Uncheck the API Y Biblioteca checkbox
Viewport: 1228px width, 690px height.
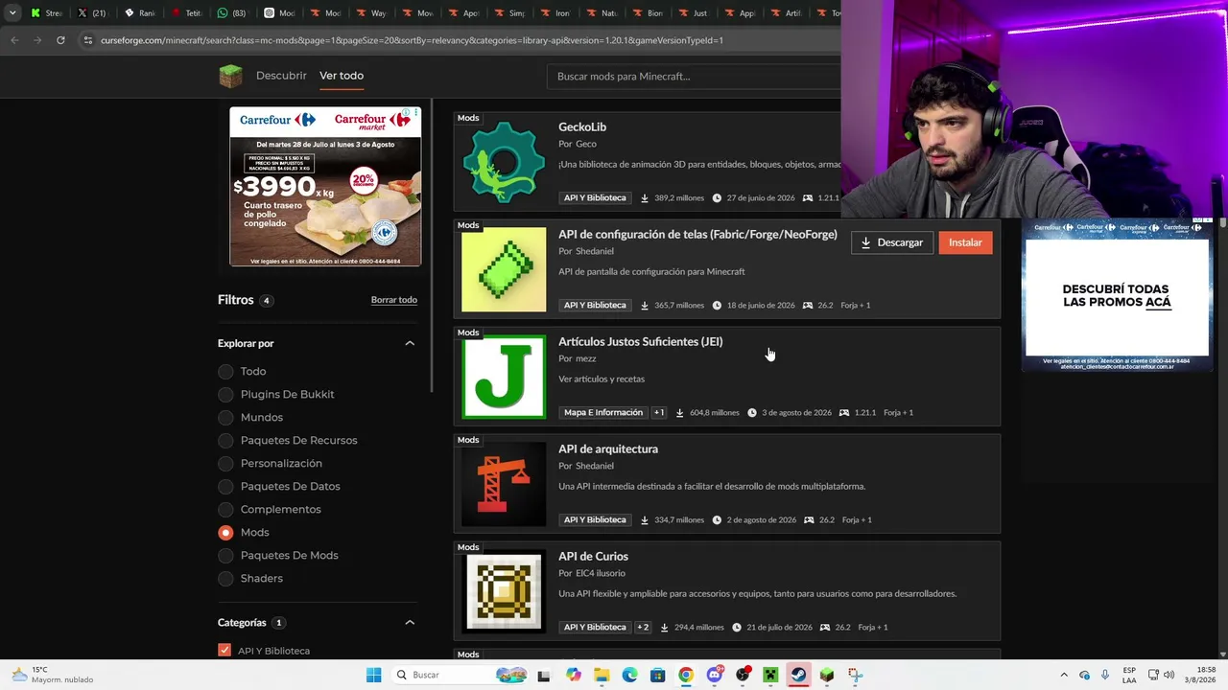click(224, 651)
